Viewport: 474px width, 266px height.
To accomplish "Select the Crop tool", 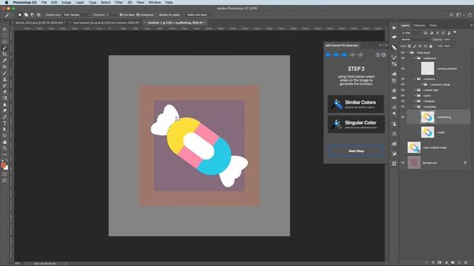I will tap(4, 54).
